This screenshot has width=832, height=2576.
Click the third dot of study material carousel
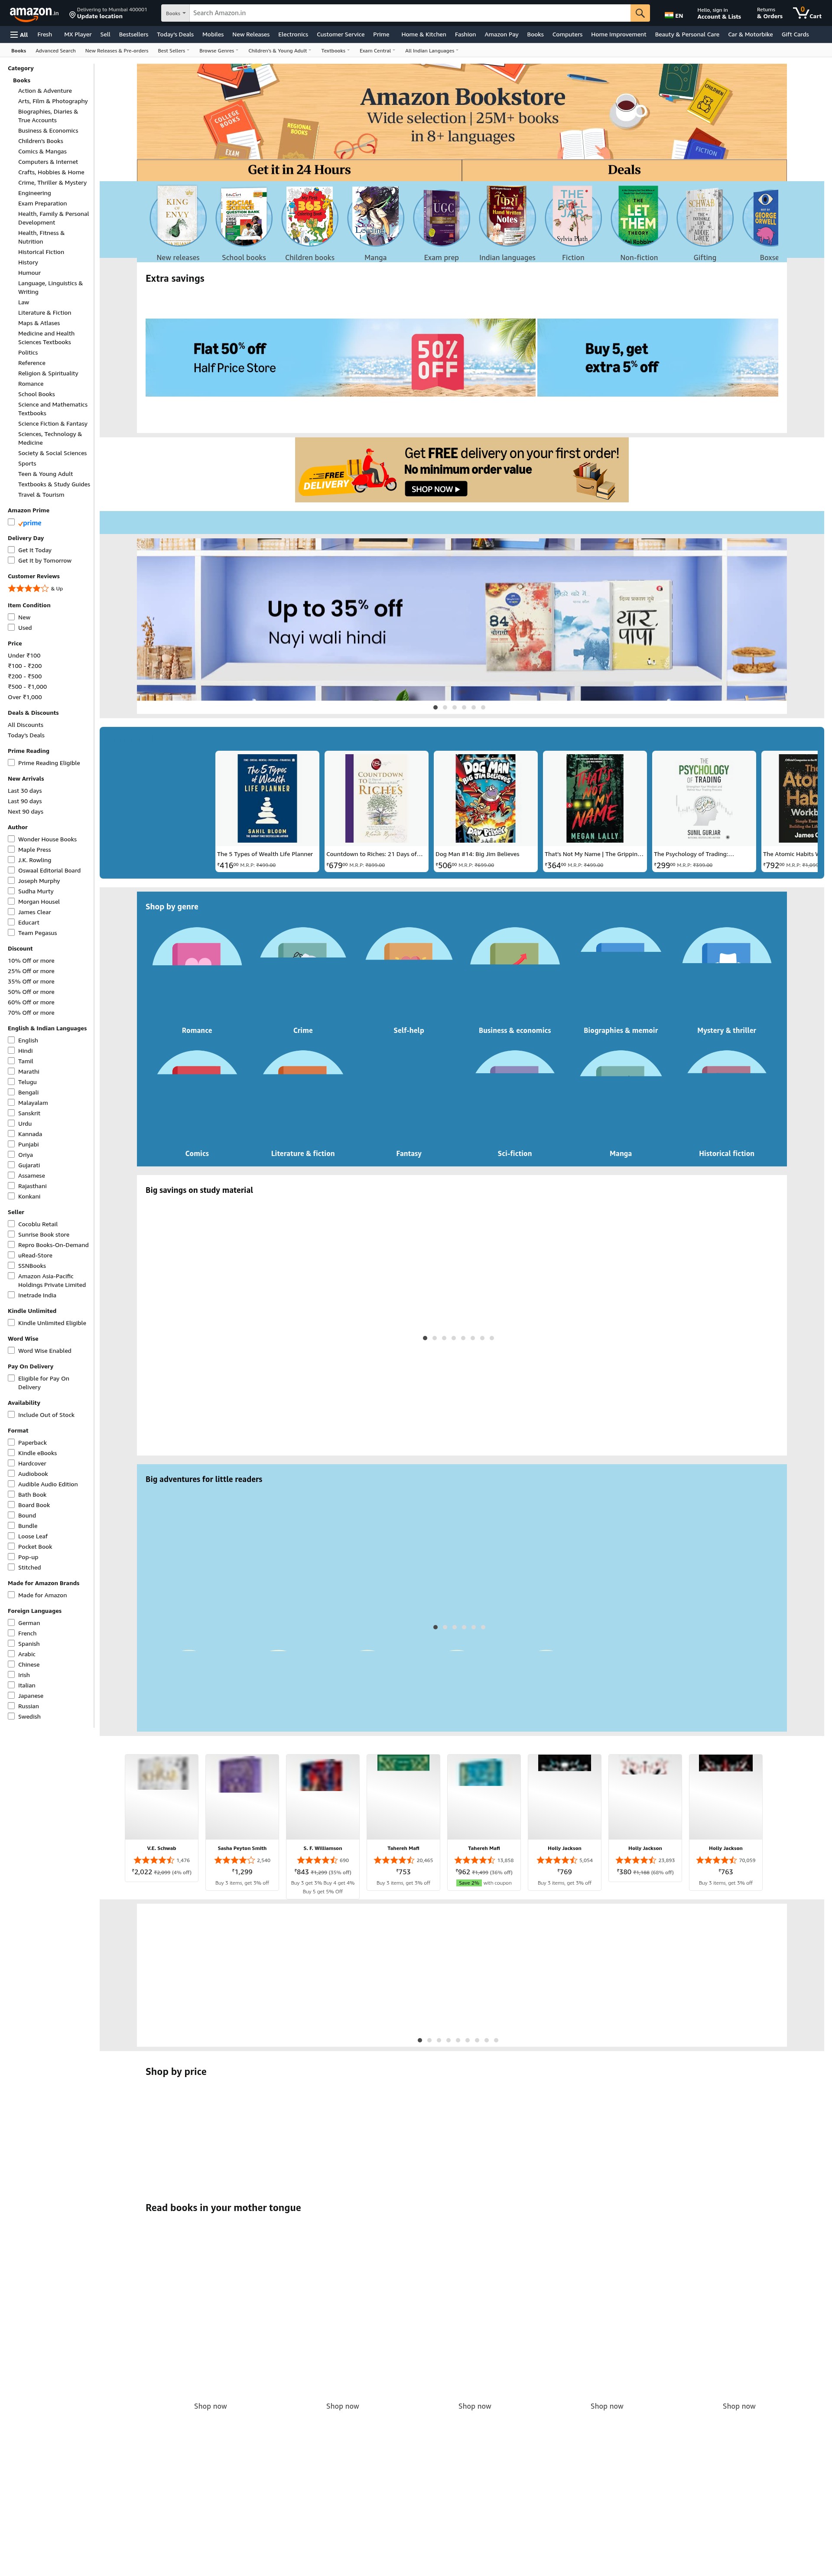[x=444, y=1338]
